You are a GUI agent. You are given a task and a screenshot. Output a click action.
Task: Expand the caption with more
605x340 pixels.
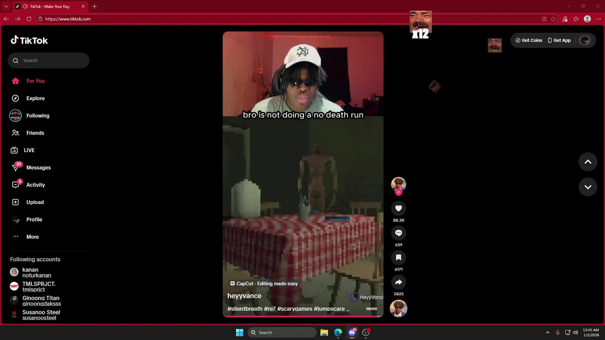click(372, 308)
